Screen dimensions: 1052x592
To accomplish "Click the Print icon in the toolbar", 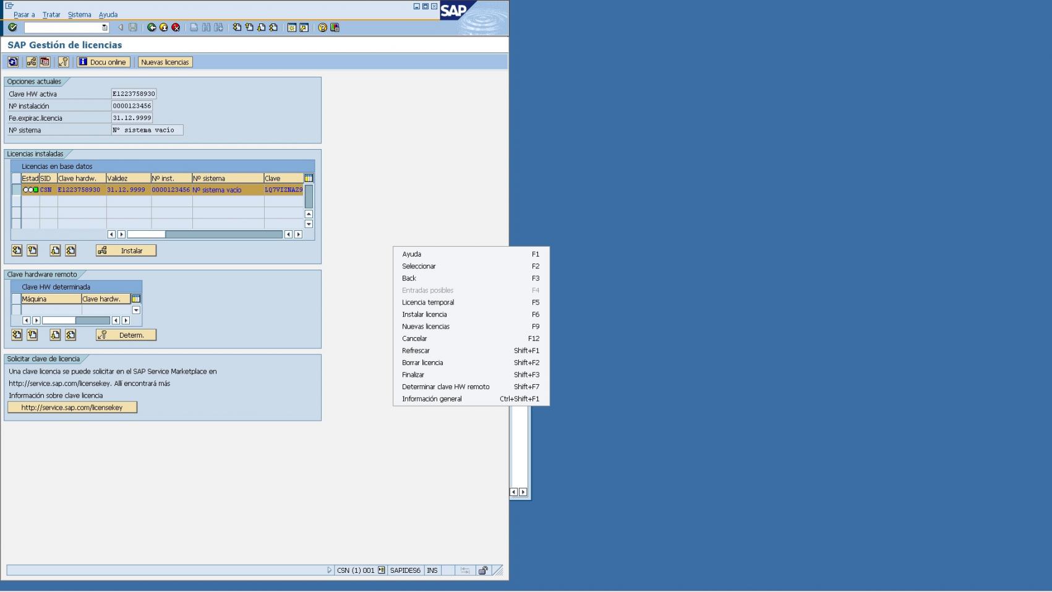I will [x=194, y=27].
